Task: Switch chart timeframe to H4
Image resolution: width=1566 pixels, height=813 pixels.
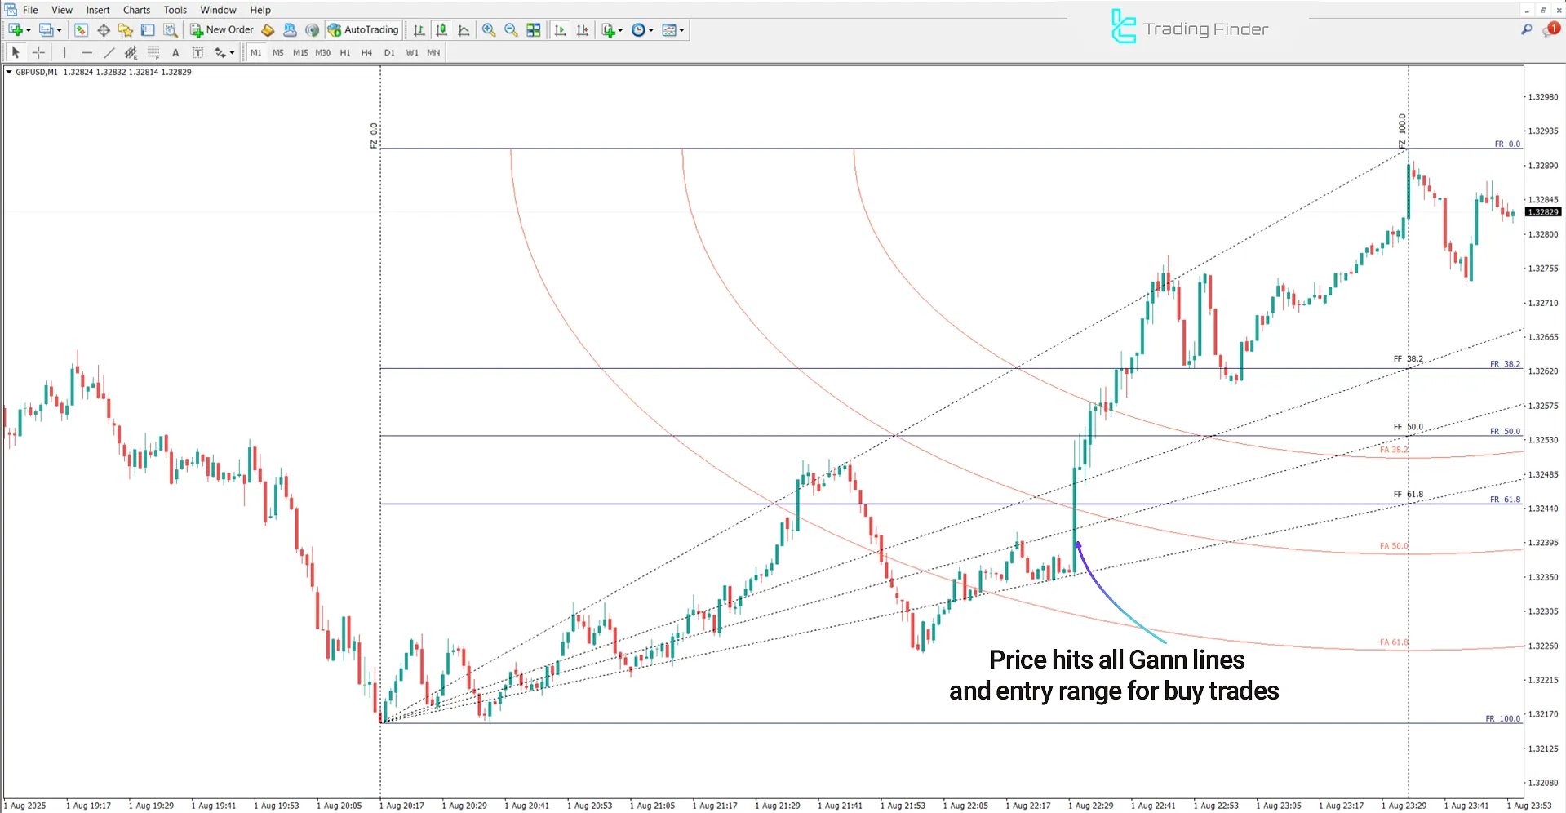Action: click(366, 52)
